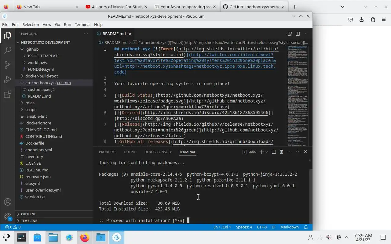Open the Terminal menu

click(x=82, y=24)
